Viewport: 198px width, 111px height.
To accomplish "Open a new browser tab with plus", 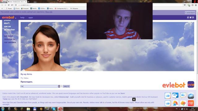I will coord(29,2).
